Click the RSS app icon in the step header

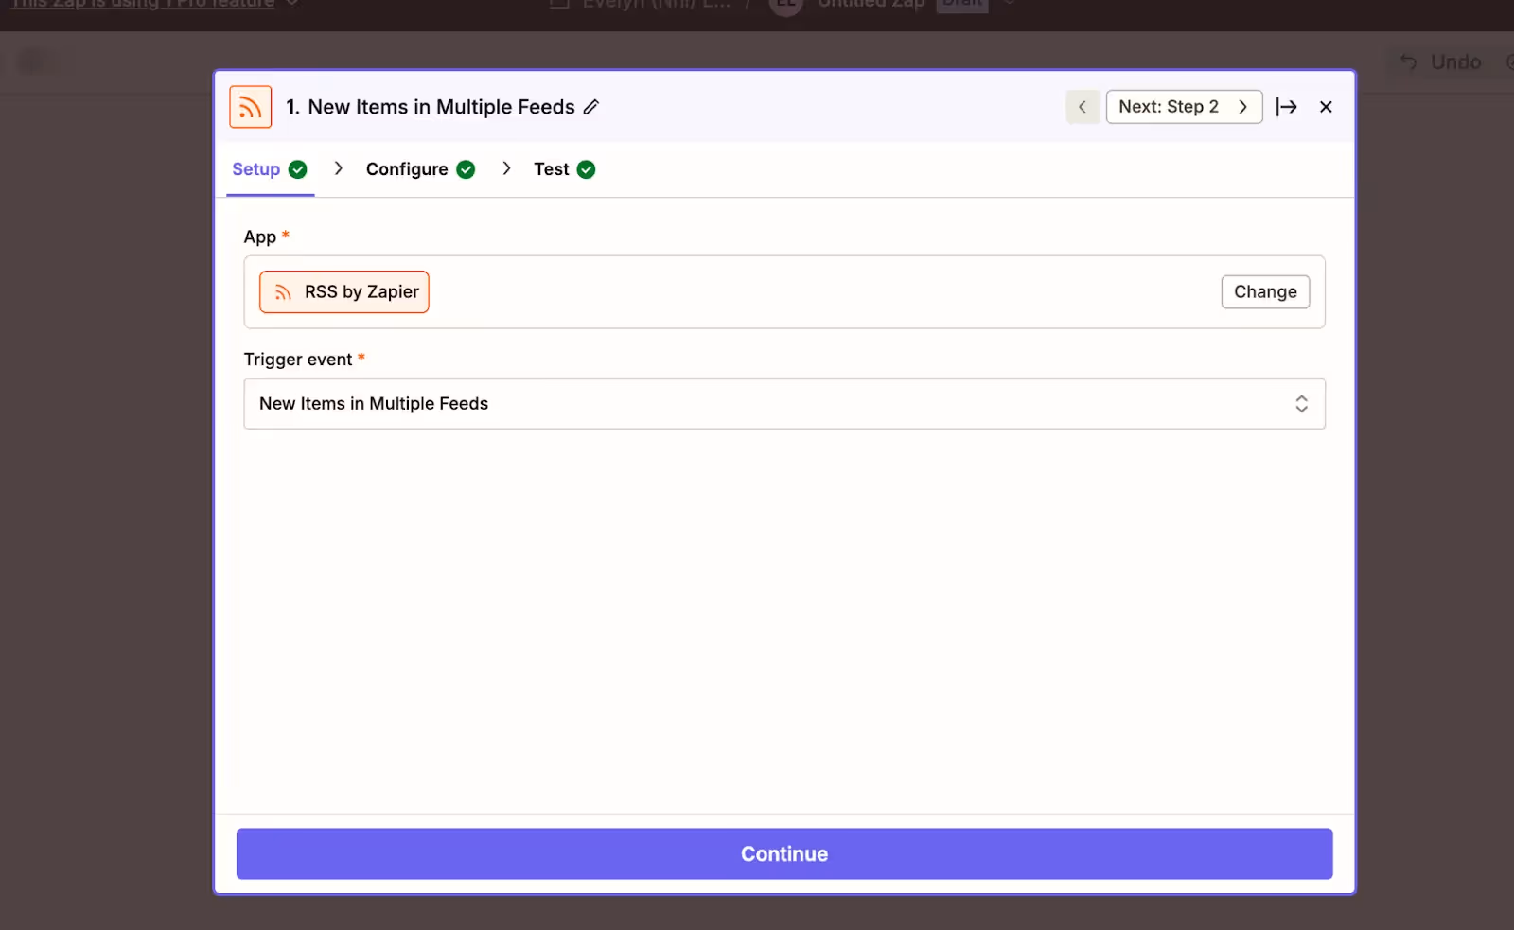pyautogui.click(x=250, y=107)
